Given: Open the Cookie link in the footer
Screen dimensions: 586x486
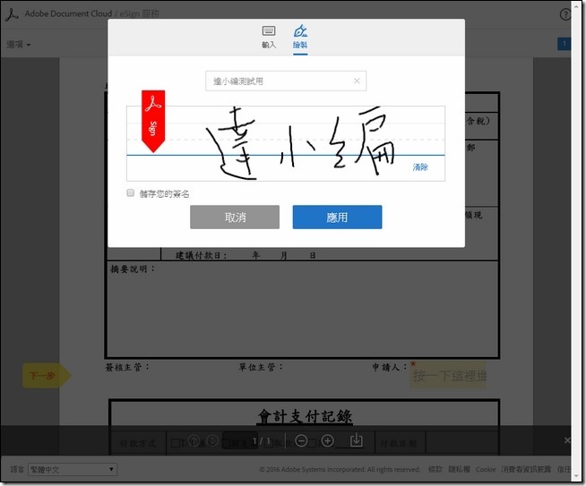Looking at the screenshot, I should (485, 469).
